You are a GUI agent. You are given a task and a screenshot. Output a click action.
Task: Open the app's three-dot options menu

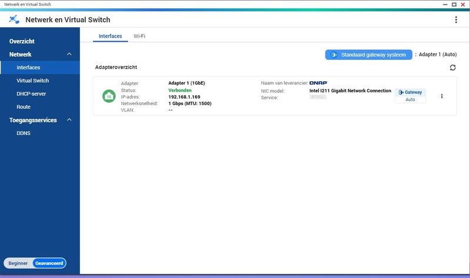[x=456, y=20]
